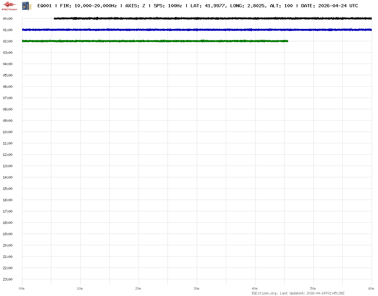Click the EQCitizen waveform logo
This screenshot has width=378, height=296.
(x=9, y=5)
